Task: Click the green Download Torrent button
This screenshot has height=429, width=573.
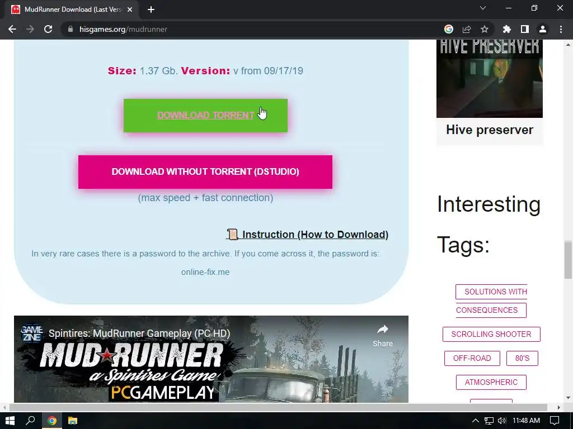Action: click(205, 115)
